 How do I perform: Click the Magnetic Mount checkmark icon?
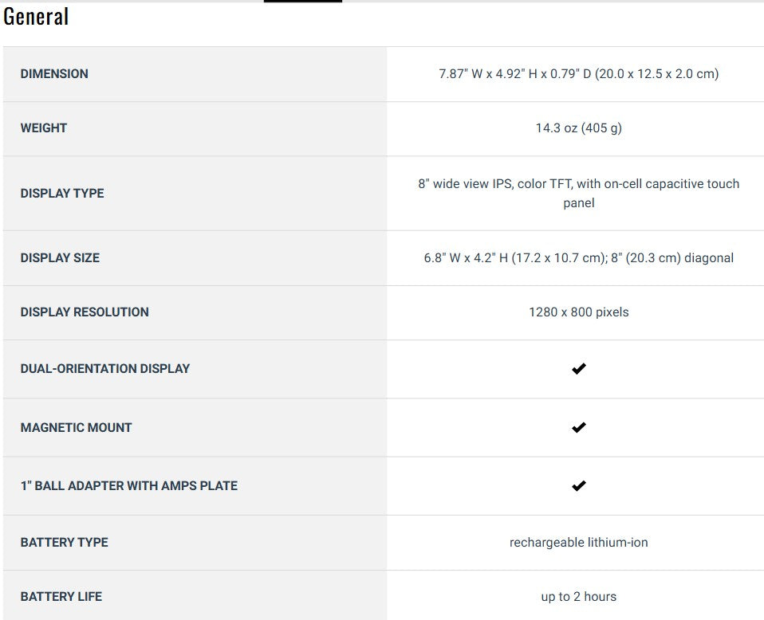click(579, 428)
